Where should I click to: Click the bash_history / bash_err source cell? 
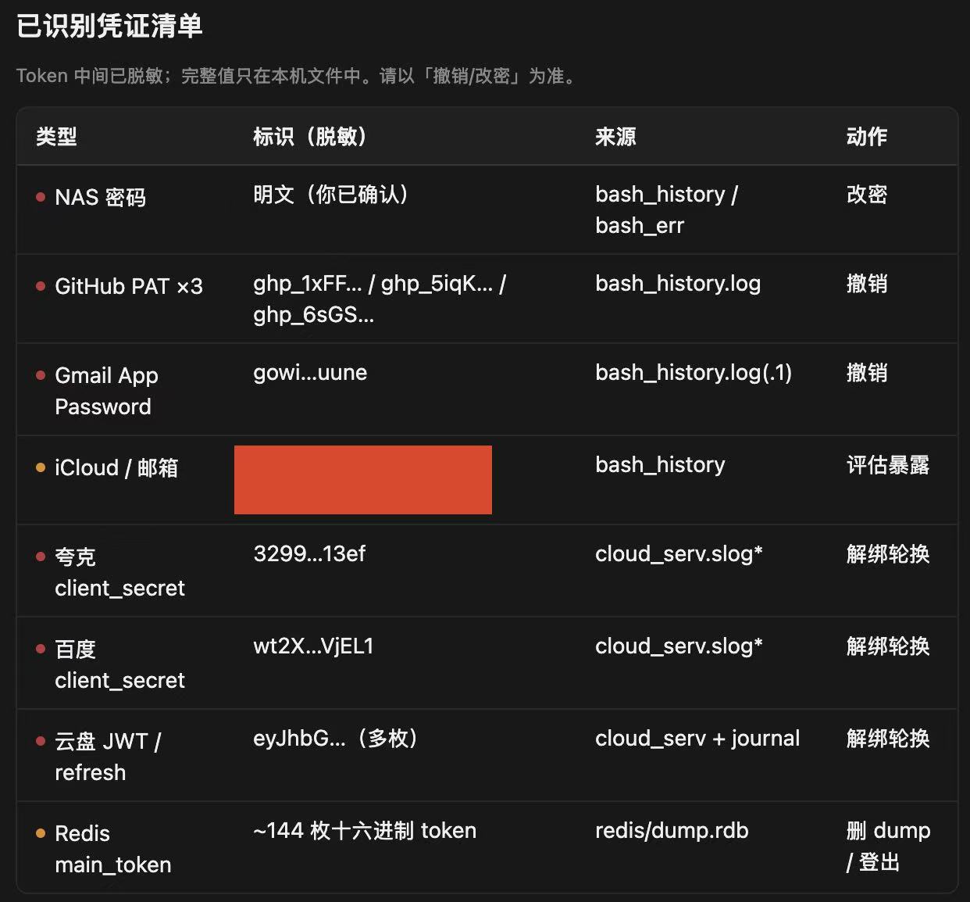point(666,209)
